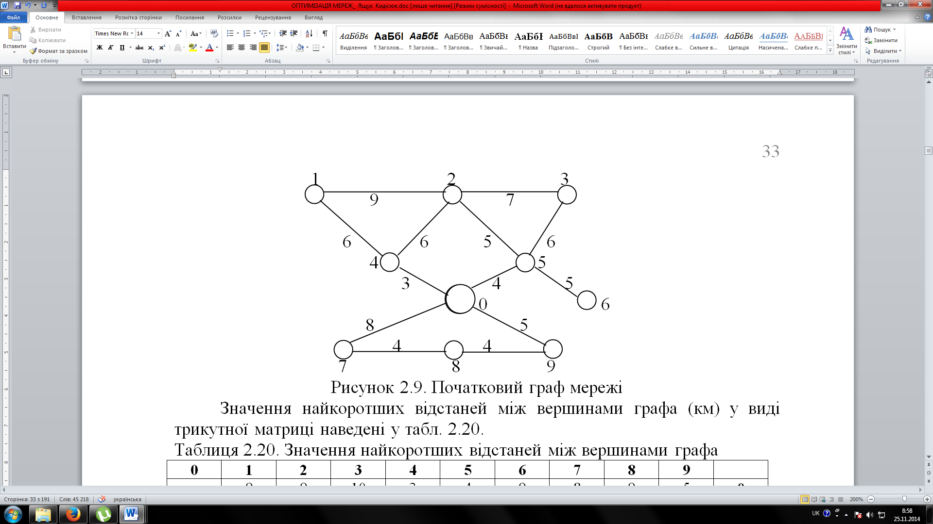
Task: Click Replace (Замінити)
Action: point(881,40)
